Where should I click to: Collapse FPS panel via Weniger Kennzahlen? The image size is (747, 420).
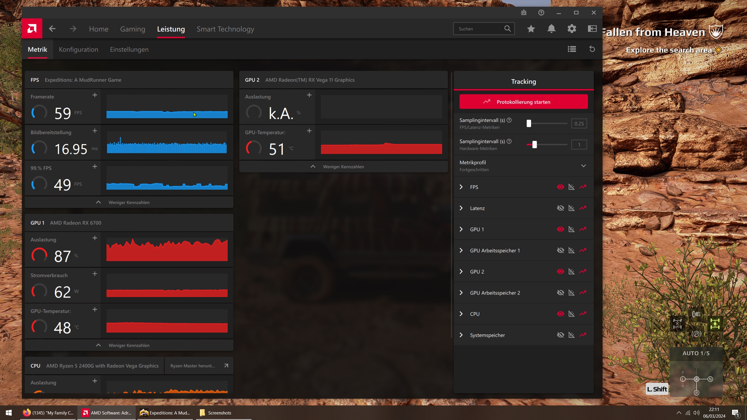coord(129,202)
